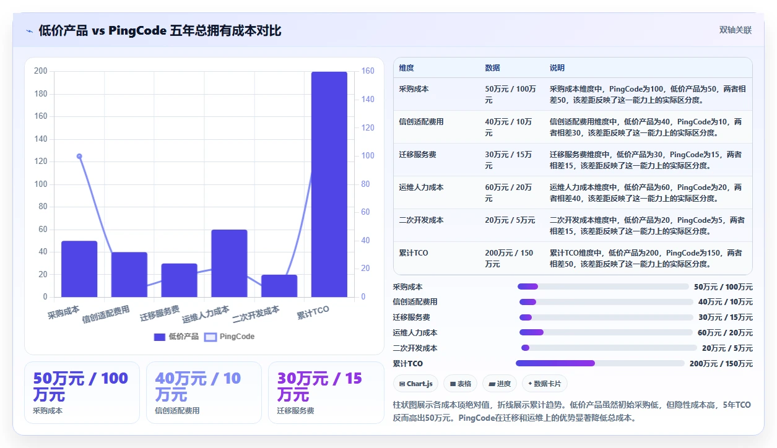
Task: Click the 采购成本 bar in the chart
Action: coord(79,269)
